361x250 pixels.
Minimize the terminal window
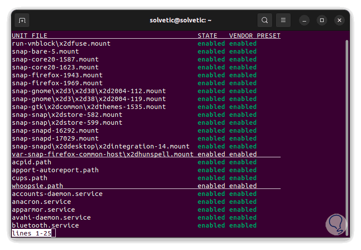click(x=304, y=20)
